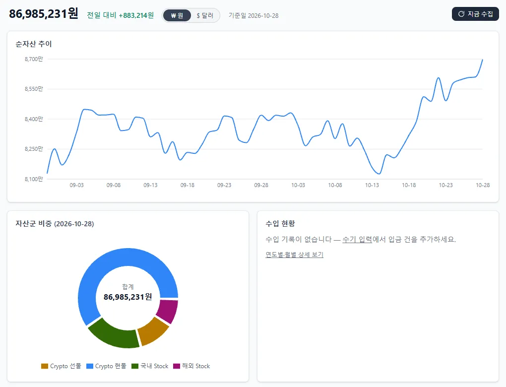This screenshot has height=387, width=506.
Task: Toggle 해외 Stock legend swatch
Action: (177, 366)
